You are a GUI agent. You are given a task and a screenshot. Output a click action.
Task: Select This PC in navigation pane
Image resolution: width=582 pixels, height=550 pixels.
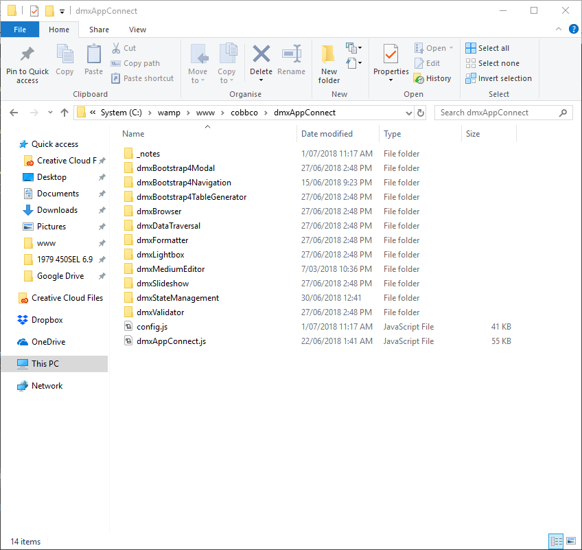(x=54, y=363)
